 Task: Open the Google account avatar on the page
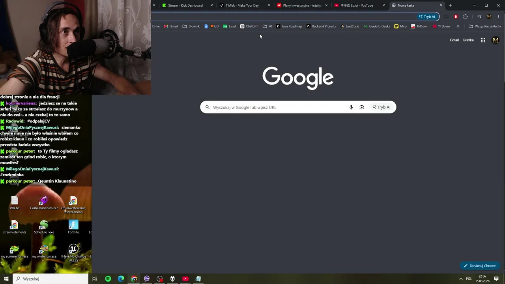pos(496,40)
